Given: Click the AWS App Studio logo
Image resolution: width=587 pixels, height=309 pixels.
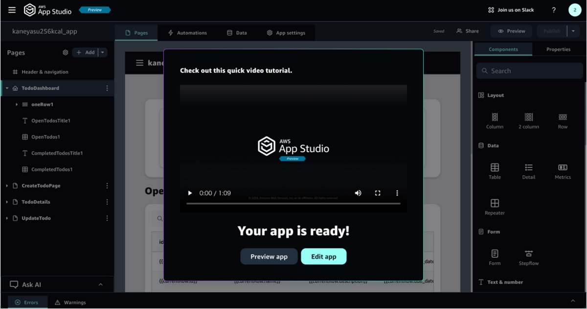Looking at the screenshot, I should tap(48, 10).
